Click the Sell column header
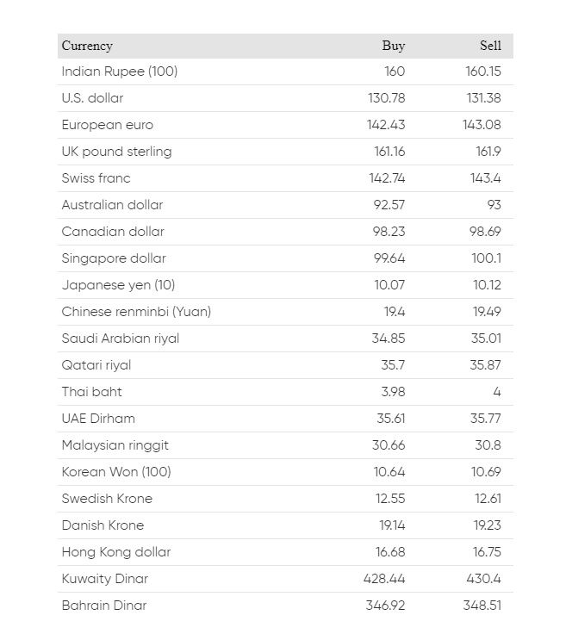Image resolution: width=566 pixels, height=640 pixels. click(490, 46)
